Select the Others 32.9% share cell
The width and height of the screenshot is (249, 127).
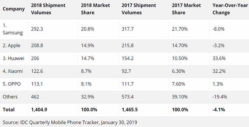87,97
